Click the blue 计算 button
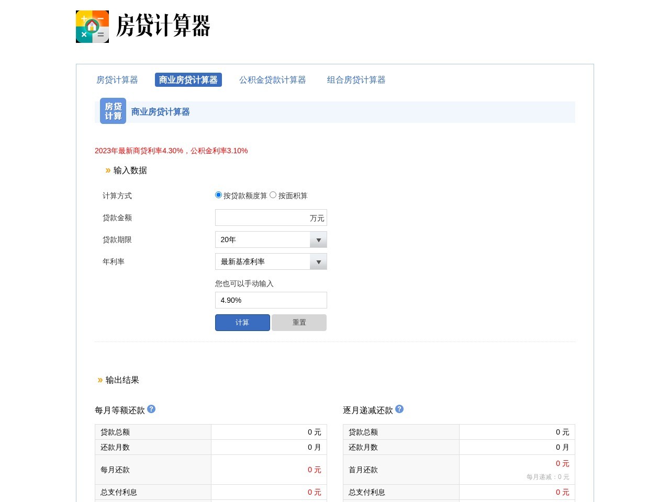The image size is (670, 502). tap(242, 323)
